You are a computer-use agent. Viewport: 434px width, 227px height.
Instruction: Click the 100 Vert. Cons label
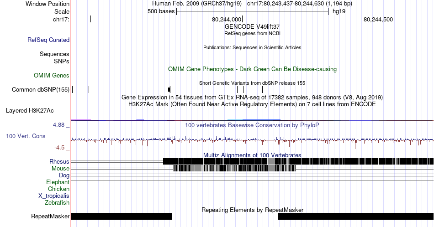[x=26, y=136]
